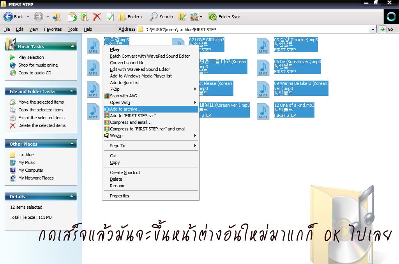Expand the WinZip submenu
The image size is (399, 264).
(x=151, y=136)
